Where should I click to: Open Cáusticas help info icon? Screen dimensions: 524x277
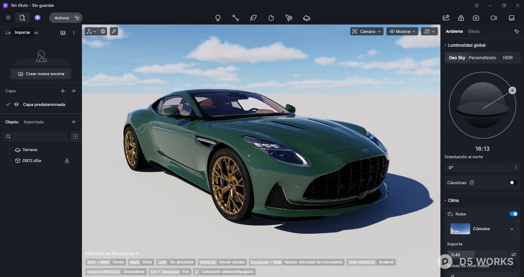(472, 183)
